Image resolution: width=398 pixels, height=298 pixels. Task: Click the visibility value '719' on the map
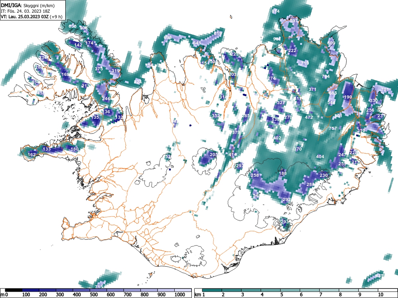pyautogui.click(x=305, y=63)
